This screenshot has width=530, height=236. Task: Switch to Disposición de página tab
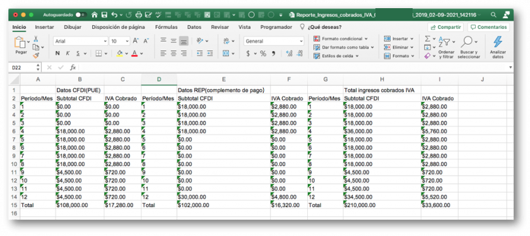click(x=119, y=27)
